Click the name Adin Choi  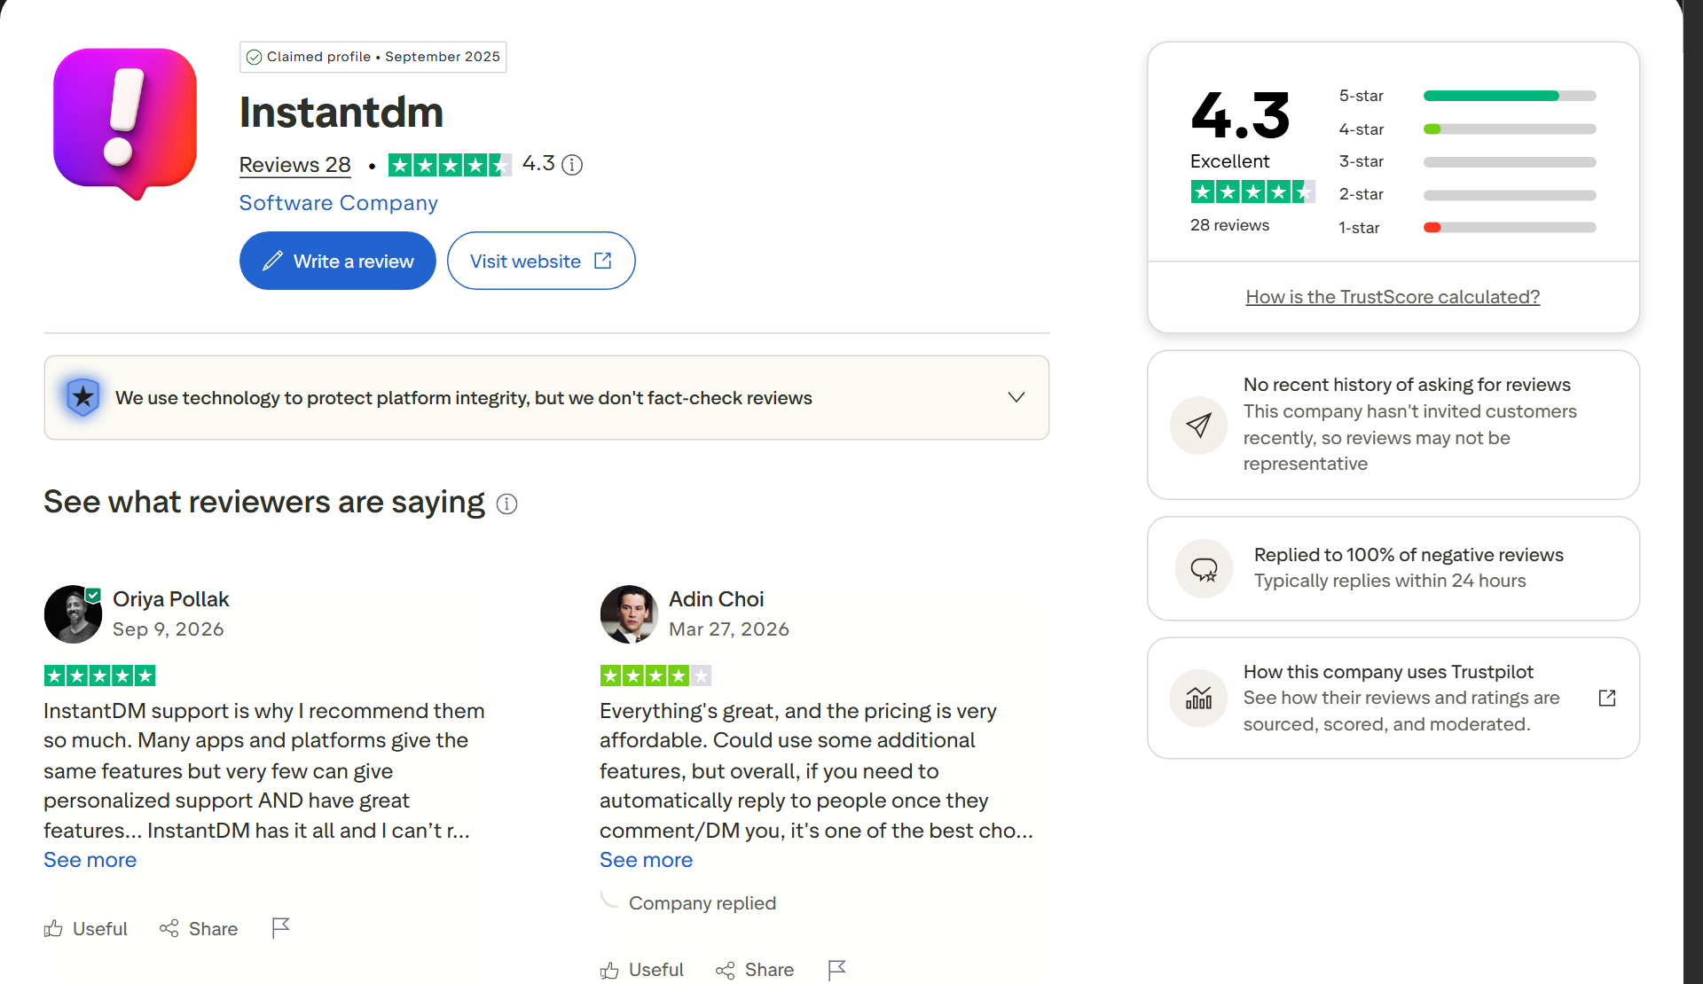point(717,599)
